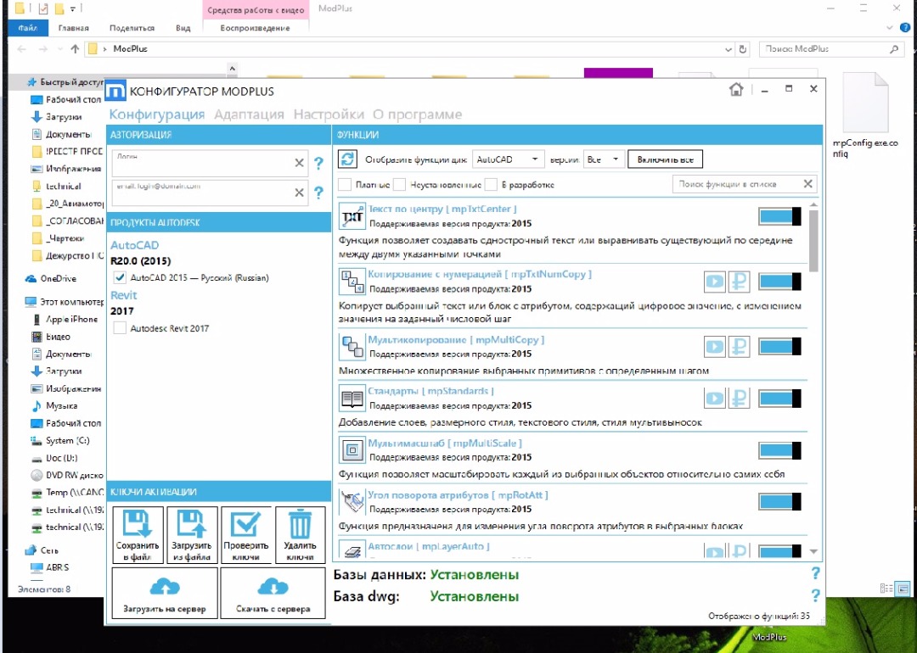
Task: Open the help question mark next to the email field
Action: tap(318, 193)
